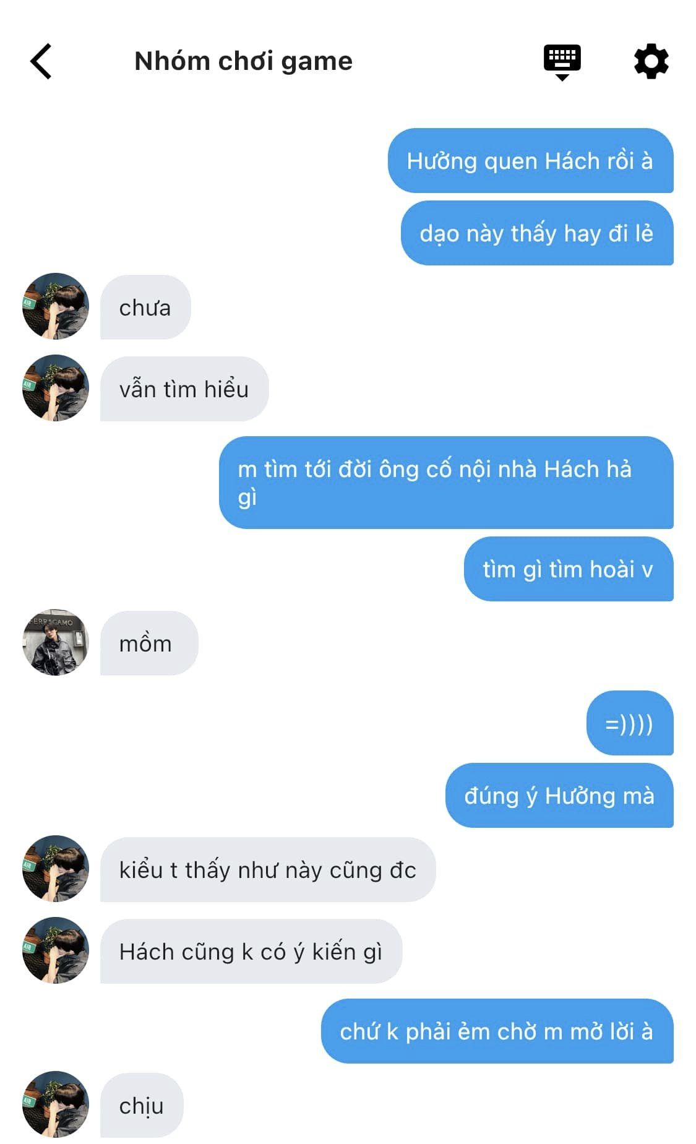The image size is (696, 1144).
Task: Select message 'm tìm tới đời ông cố nội'
Action: 446,483
